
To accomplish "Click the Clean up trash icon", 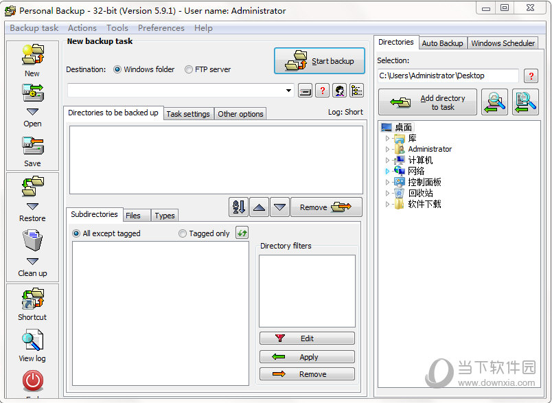I will pos(32,240).
